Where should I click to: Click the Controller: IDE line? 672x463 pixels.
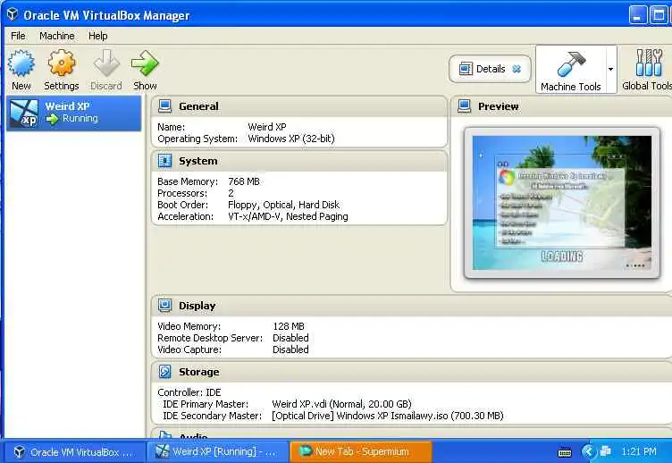[x=189, y=392]
